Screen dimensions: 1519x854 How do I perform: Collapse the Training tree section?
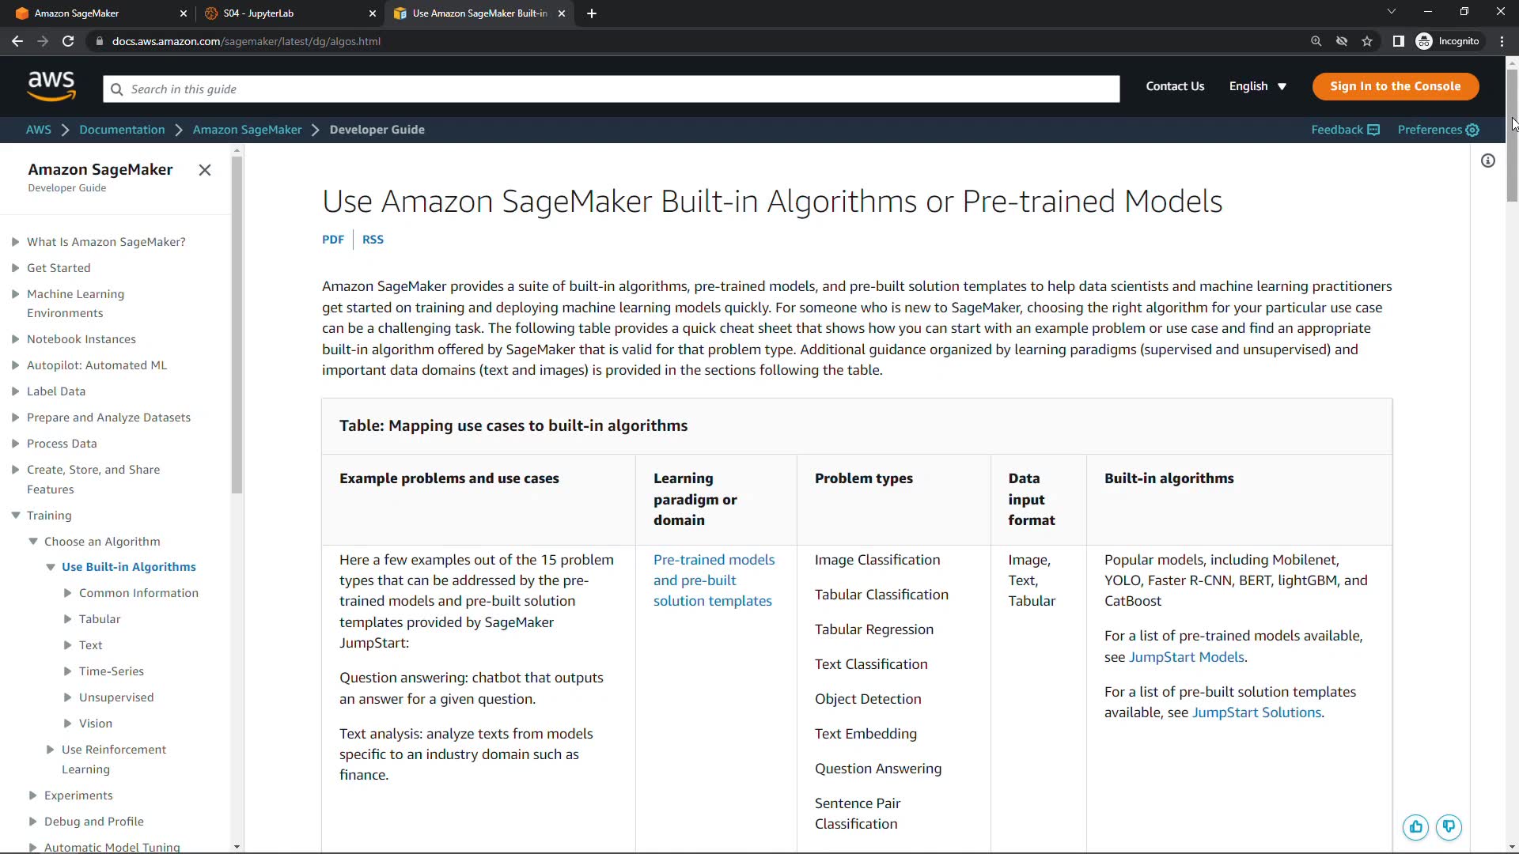coord(16,516)
